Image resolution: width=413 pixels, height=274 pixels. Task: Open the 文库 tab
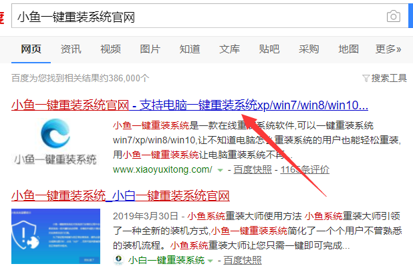pos(230,49)
